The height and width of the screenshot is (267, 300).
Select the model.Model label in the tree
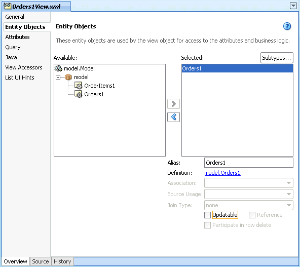(79, 68)
